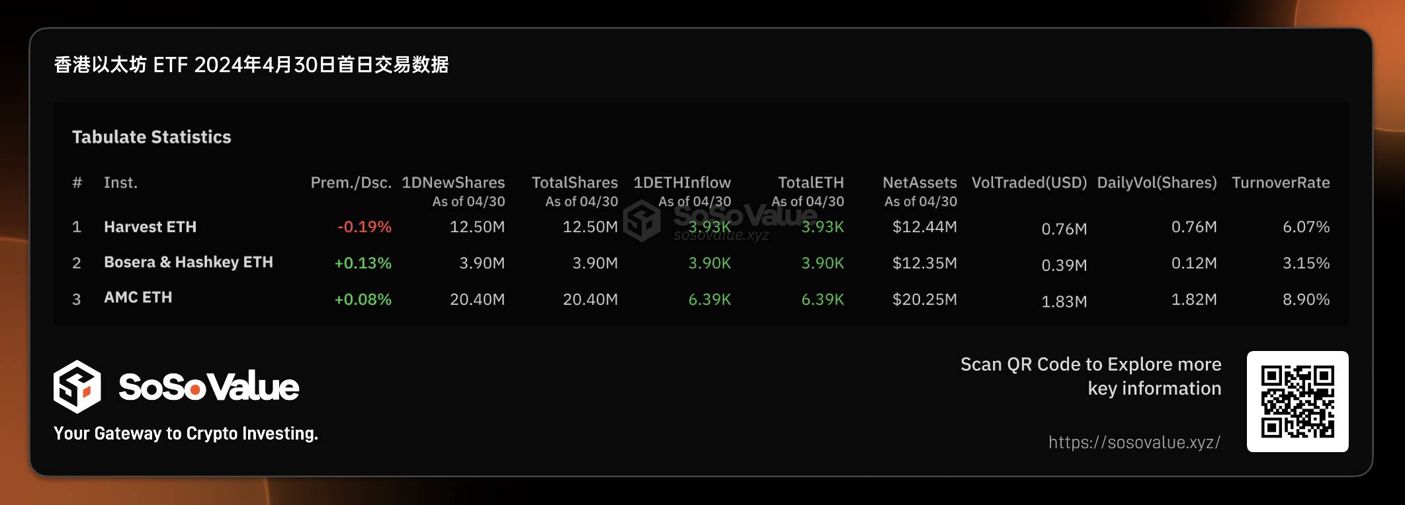Click the VolTraded(USD) column header
The image size is (1405, 505).
1029,182
